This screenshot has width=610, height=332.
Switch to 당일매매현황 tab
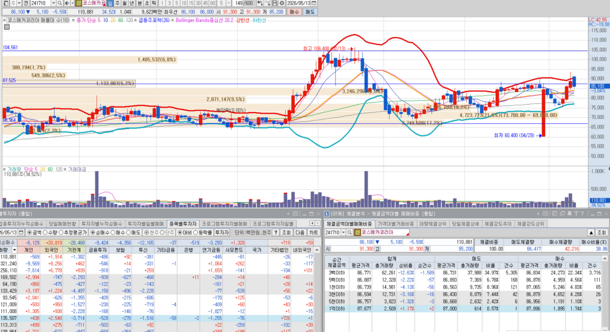(62, 224)
